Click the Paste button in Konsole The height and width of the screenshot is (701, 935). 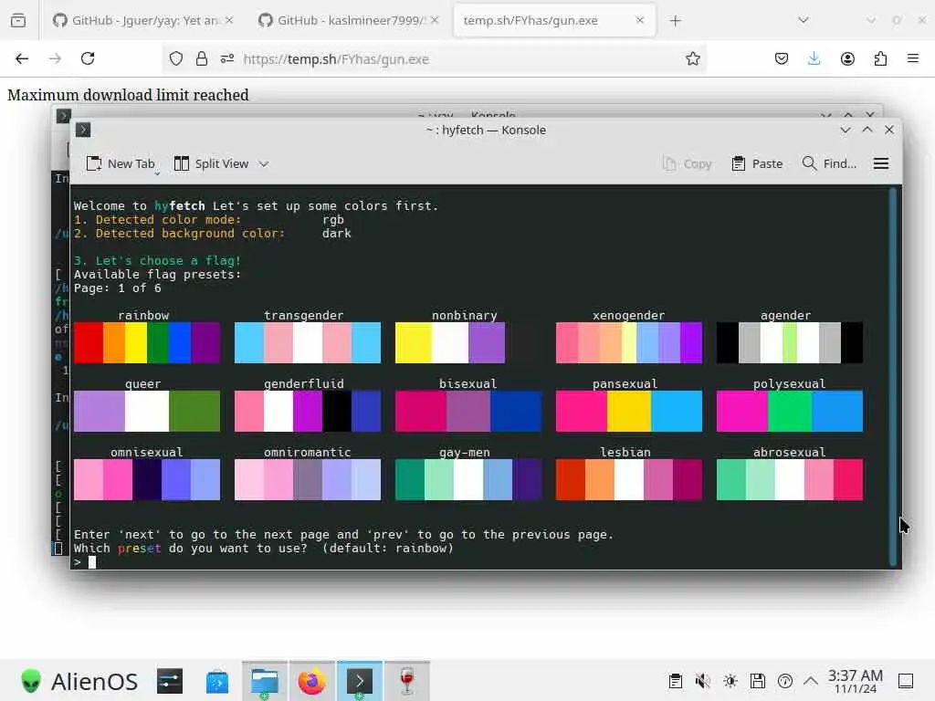pyautogui.click(x=757, y=163)
